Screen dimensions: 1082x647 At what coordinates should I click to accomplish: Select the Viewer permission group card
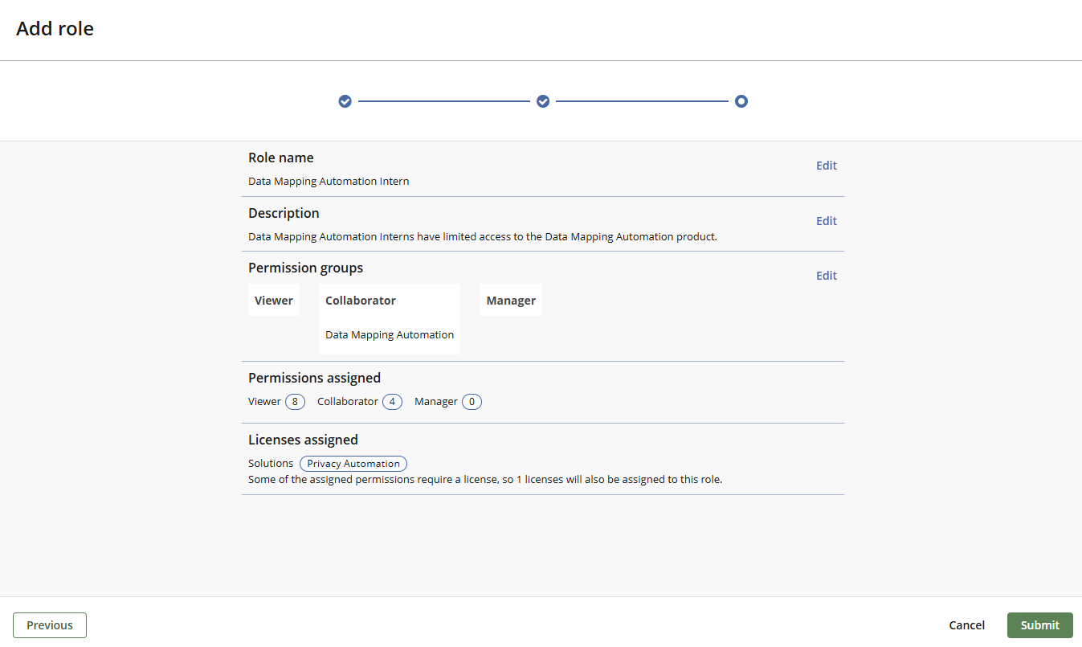pyautogui.click(x=274, y=301)
